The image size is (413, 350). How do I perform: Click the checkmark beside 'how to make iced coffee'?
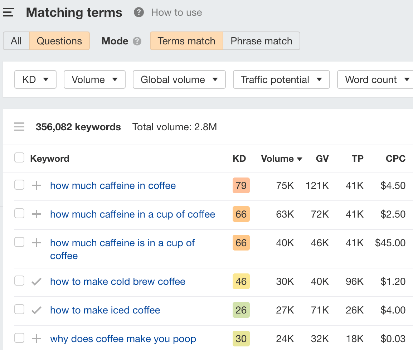(x=36, y=310)
